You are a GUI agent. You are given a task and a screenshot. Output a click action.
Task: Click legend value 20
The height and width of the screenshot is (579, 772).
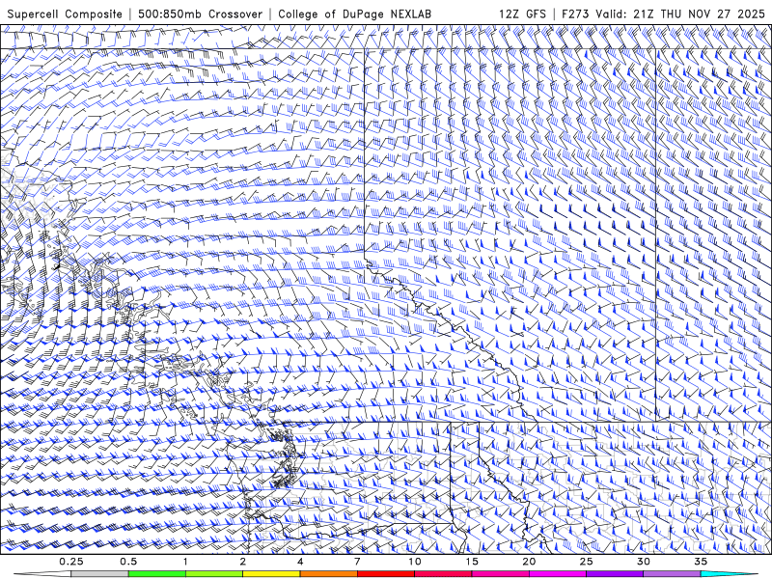coord(529,562)
